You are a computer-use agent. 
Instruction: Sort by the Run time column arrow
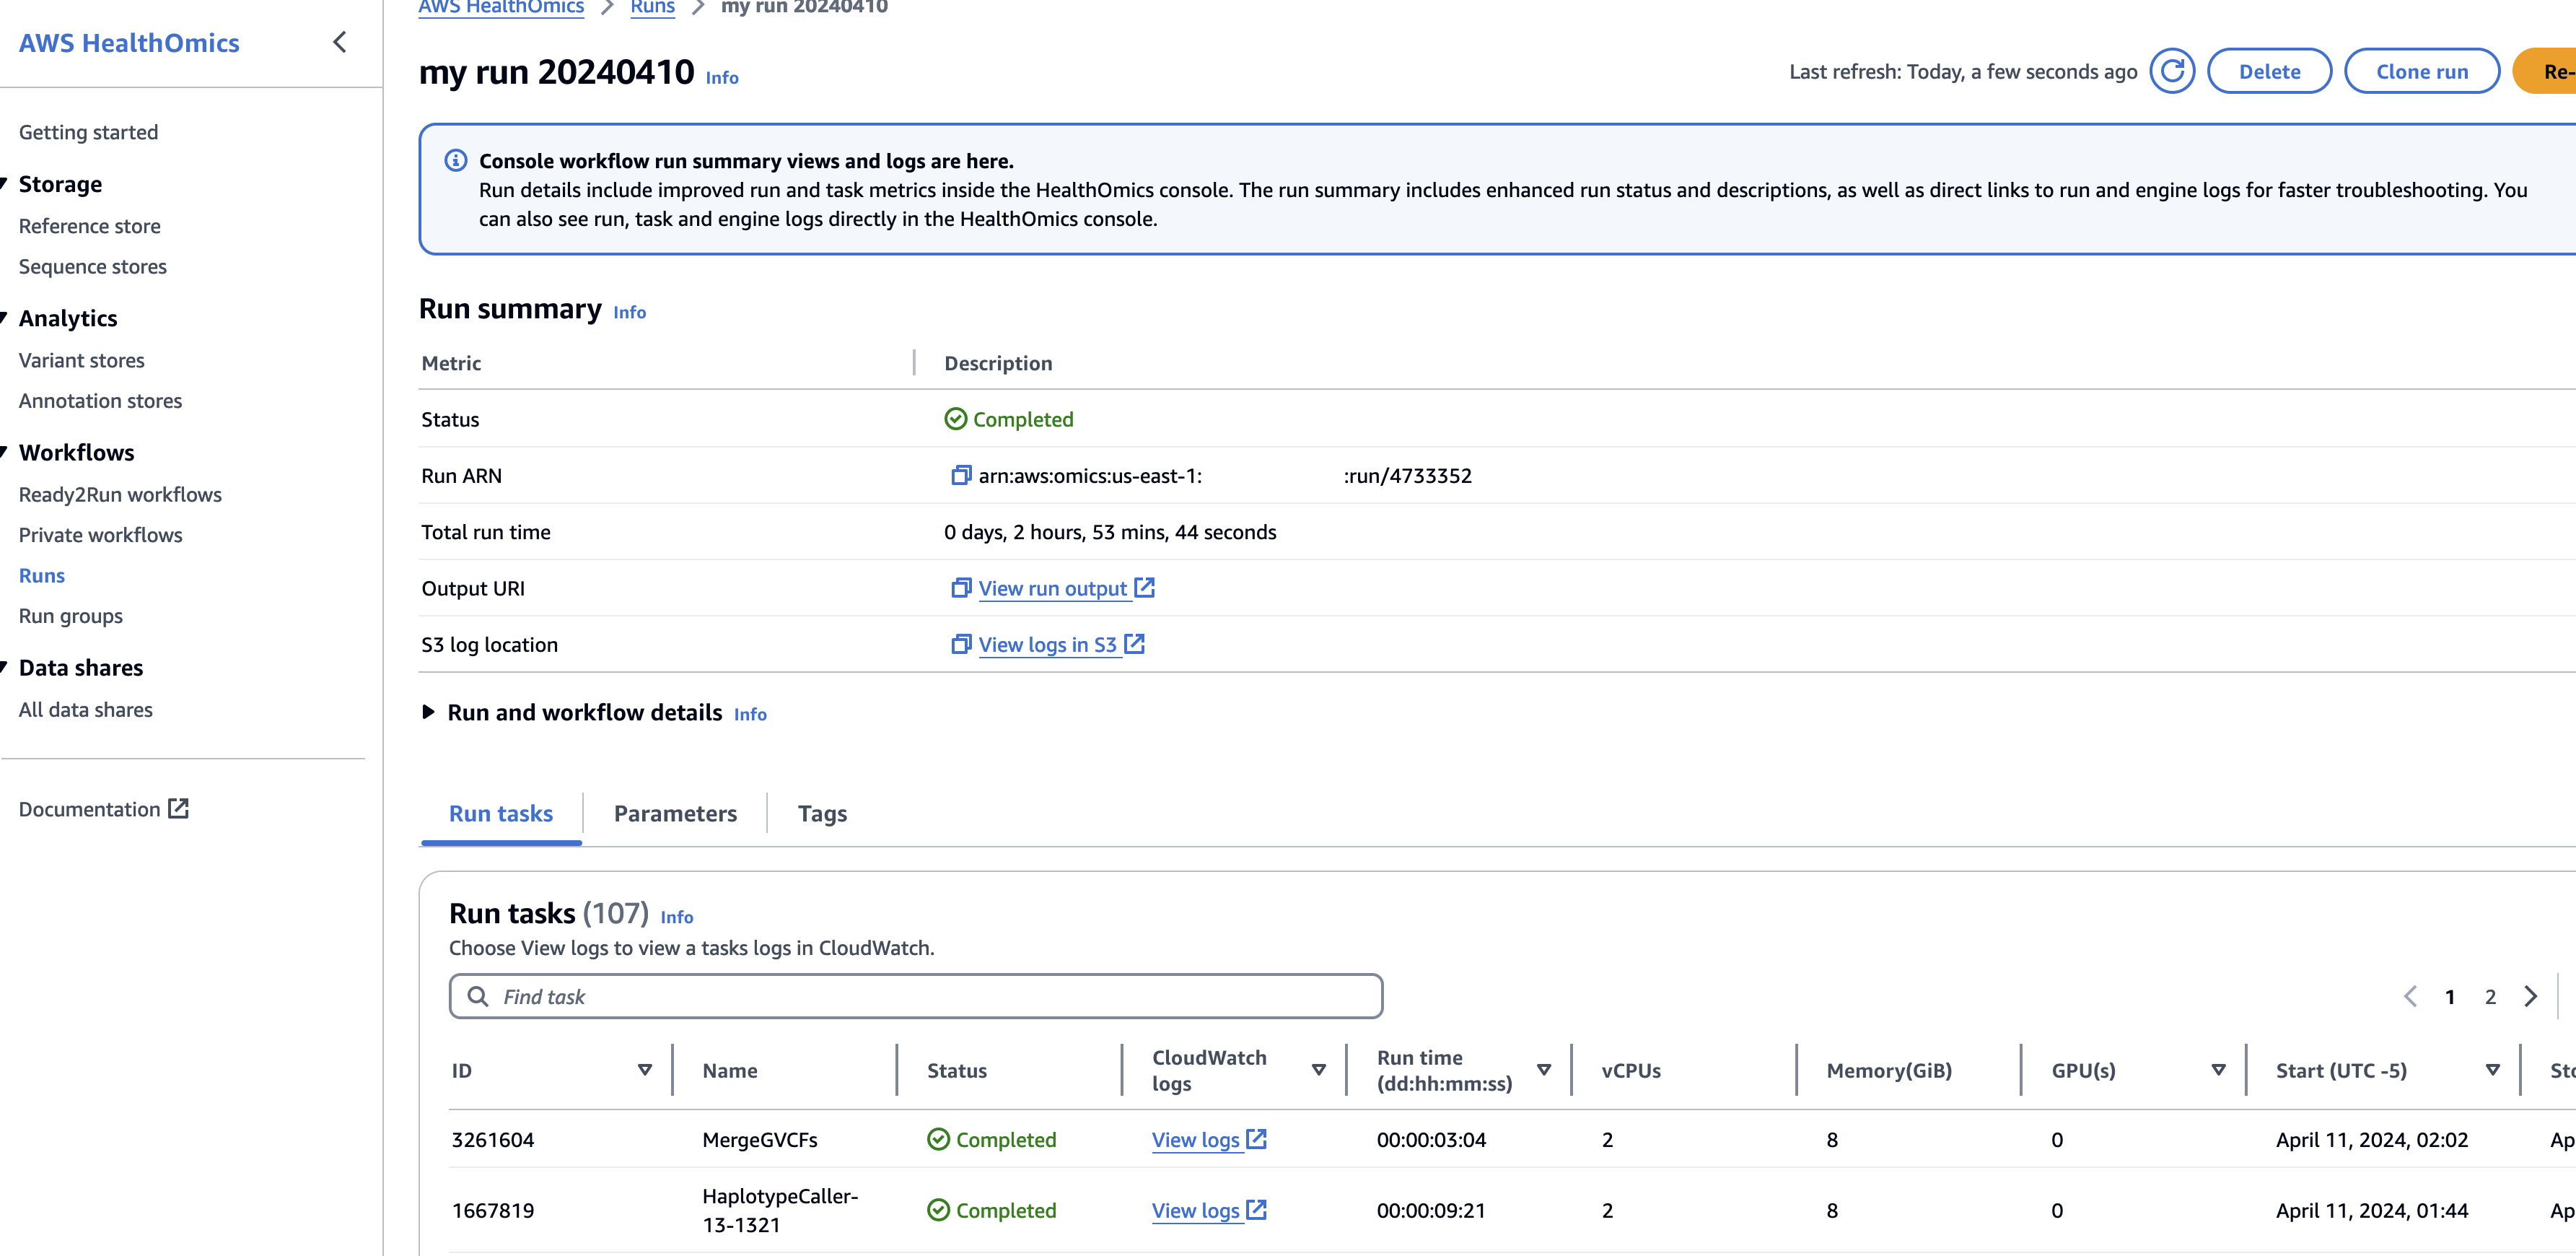1544,1070
